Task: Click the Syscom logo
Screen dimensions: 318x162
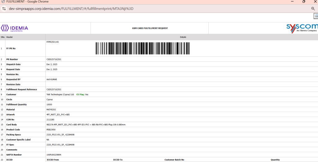Action: [x=302, y=28]
